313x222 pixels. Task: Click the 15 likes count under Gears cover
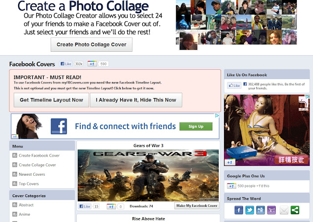tap(96, 206)
